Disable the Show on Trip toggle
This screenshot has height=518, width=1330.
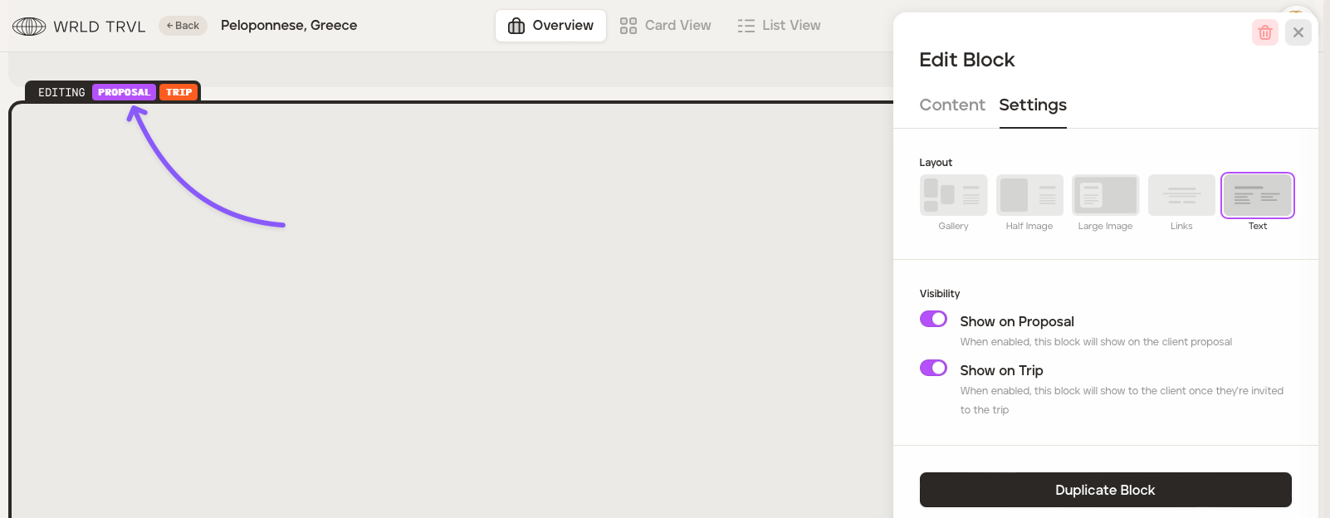[933, 368]
